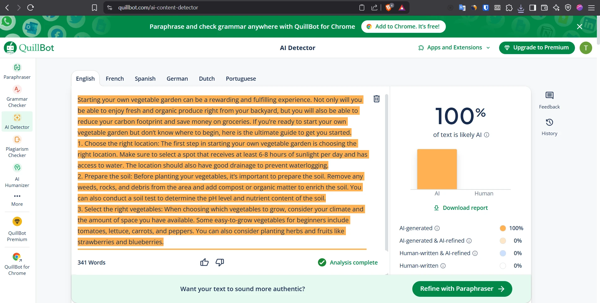Open the browser extensions puzzle icon

tap(509, 8)
